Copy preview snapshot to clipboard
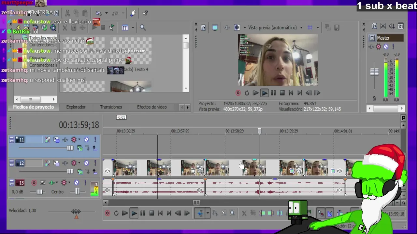 [328, 28]
